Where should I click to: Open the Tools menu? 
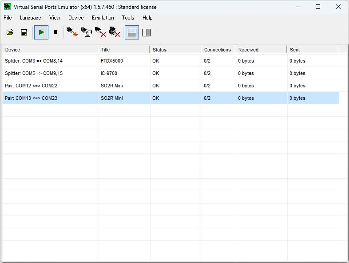pyautogui.click(x=128, y=18)
